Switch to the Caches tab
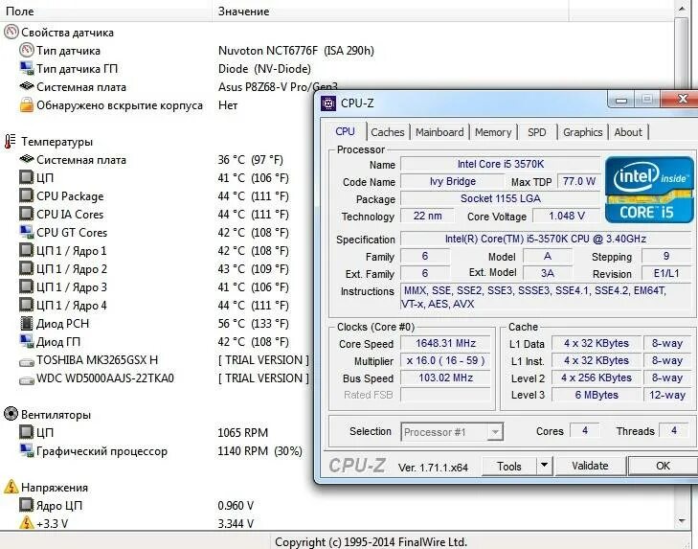Viewport: 698px width, 549px height. point(387,132)
